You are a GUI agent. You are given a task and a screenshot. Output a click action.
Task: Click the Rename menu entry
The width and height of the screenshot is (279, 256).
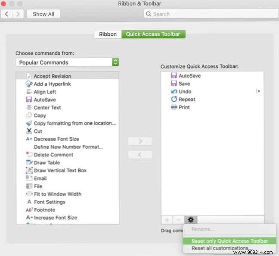tap(229, 229)
